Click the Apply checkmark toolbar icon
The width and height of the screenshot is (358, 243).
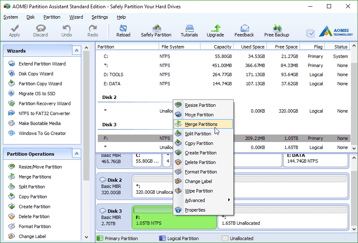click(15, 28)
